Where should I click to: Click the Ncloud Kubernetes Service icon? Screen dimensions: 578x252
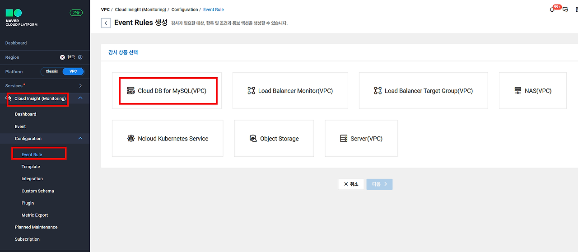tap(131, 139)
